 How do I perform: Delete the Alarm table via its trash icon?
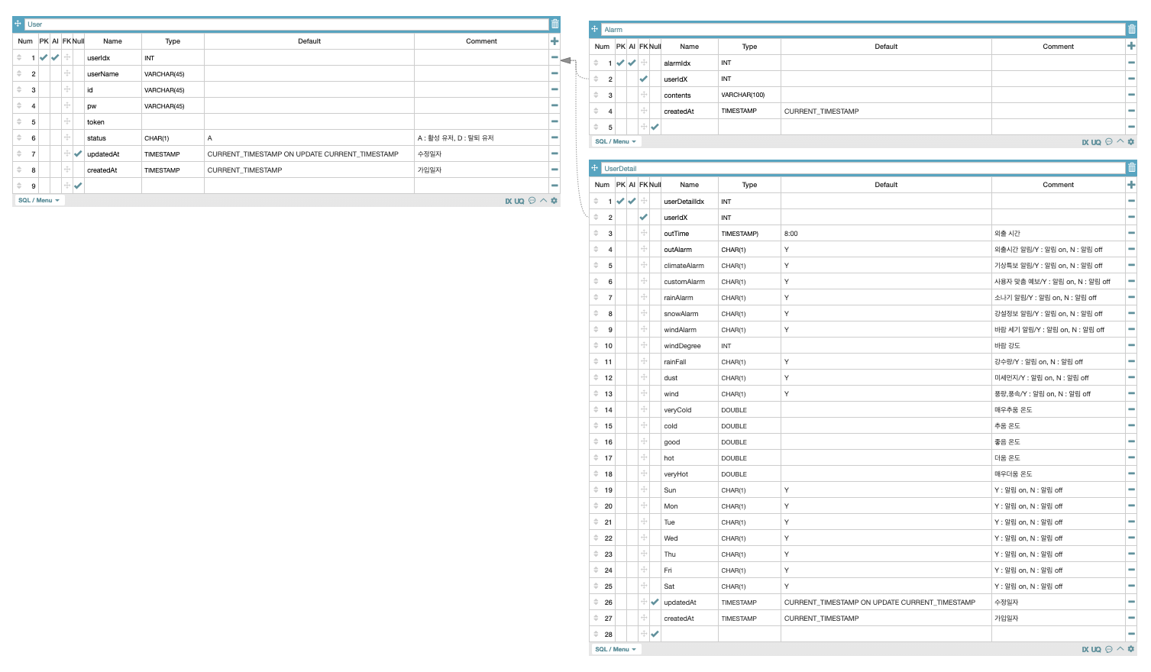(x=1133, y=29)
